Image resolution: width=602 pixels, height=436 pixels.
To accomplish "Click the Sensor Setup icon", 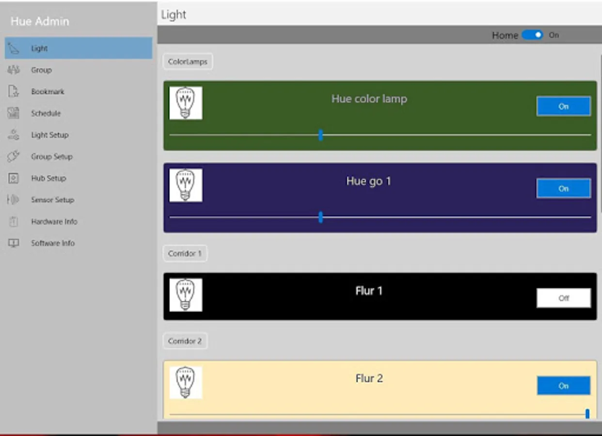I will point(14,200).
